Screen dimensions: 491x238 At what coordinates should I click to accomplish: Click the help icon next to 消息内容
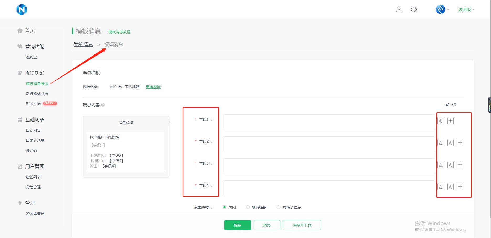coord(103,105)
